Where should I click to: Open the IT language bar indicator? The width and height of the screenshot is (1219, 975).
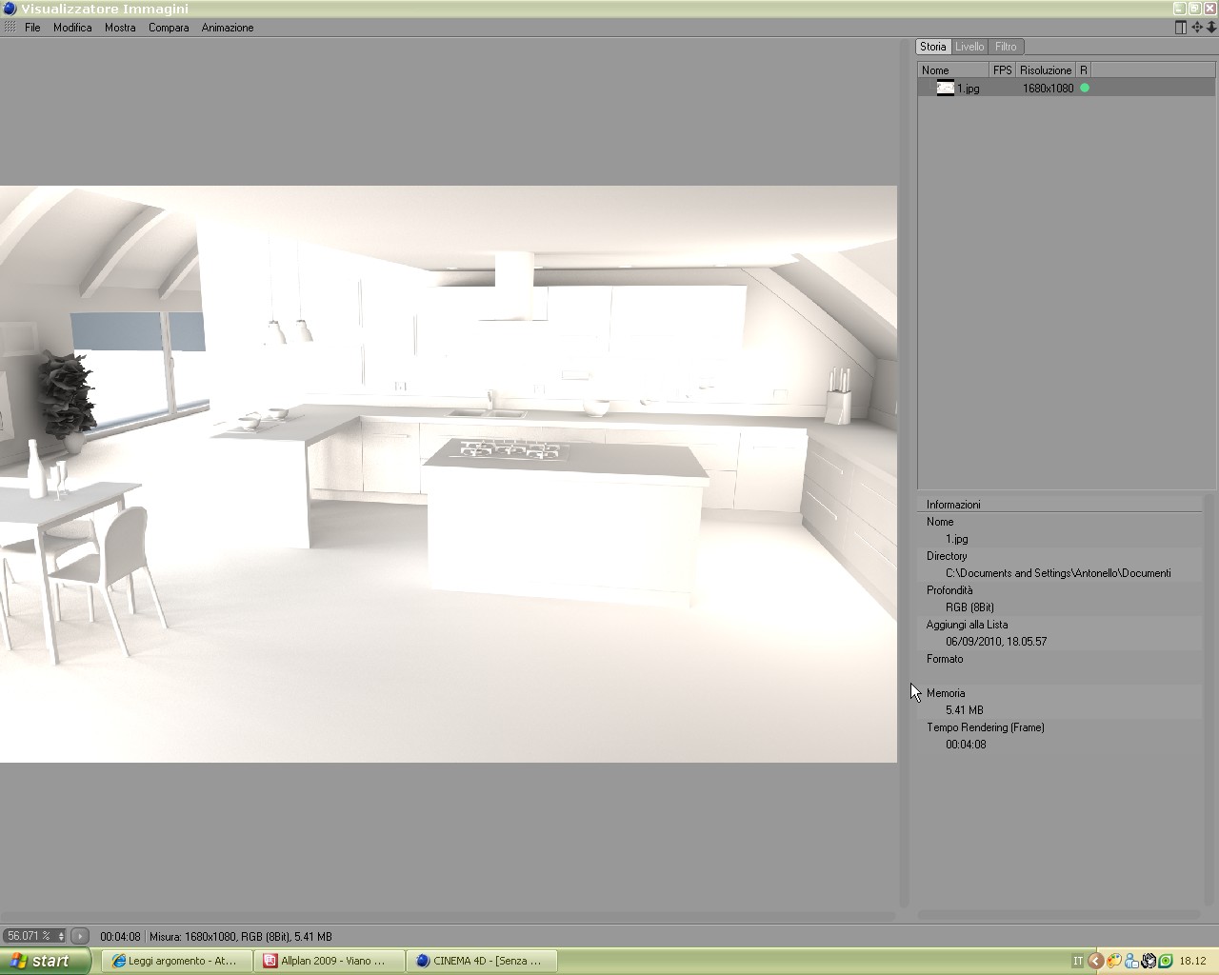coord(1077,961)
